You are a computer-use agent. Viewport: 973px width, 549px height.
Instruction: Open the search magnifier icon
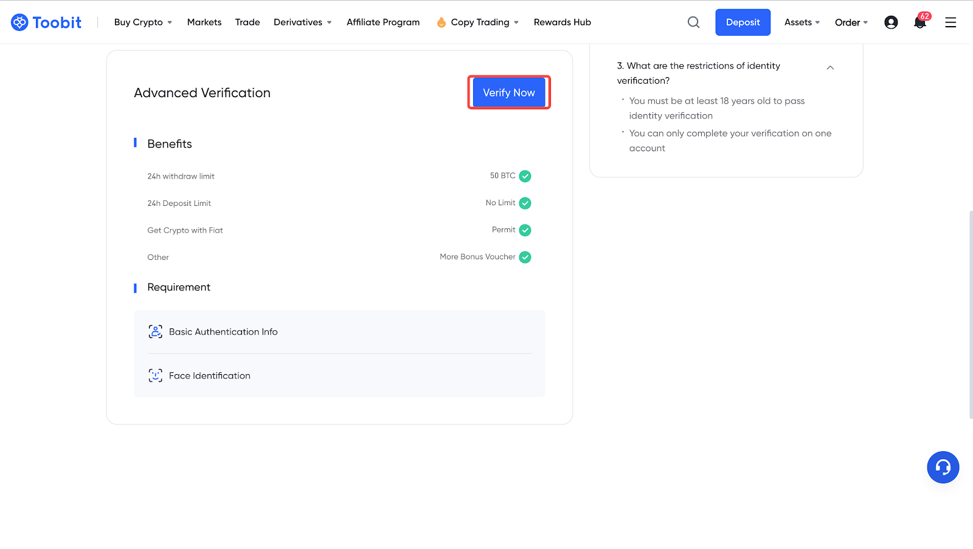tap(693, 22)
